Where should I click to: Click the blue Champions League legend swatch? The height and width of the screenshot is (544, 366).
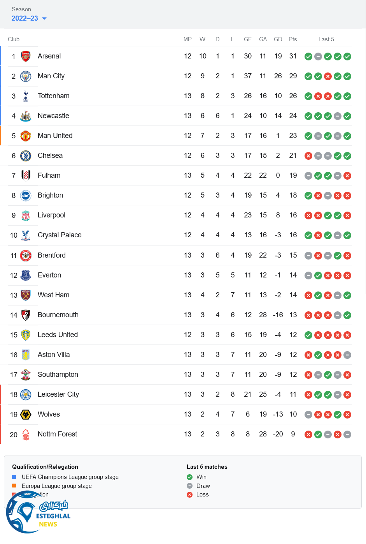pos(14,477)
